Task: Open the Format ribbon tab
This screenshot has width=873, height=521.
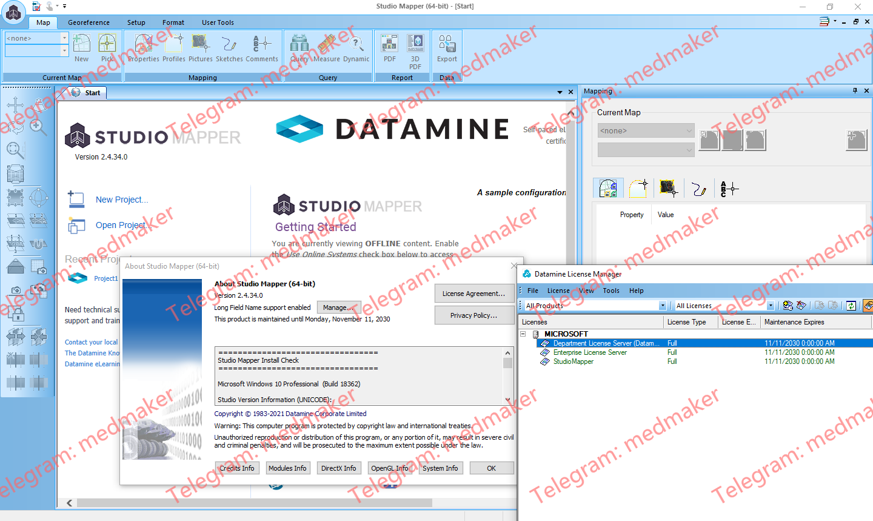Action: tap(173, 22)
